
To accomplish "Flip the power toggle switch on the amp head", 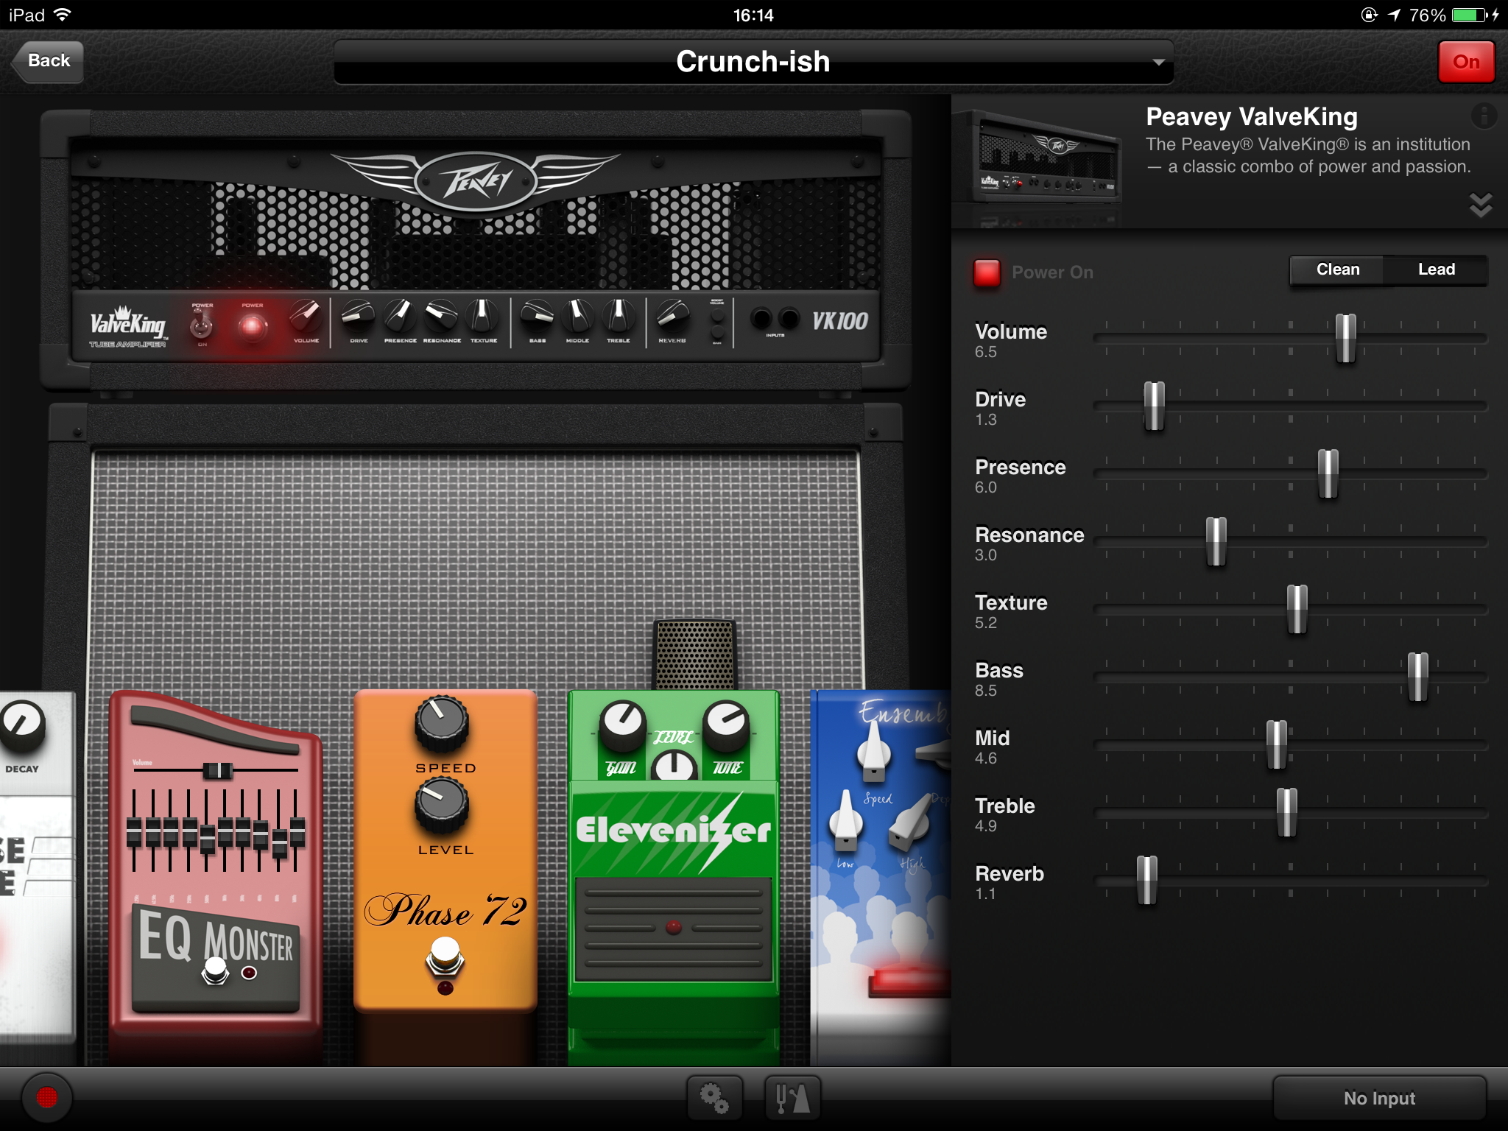I will click(x=202, y=324).
